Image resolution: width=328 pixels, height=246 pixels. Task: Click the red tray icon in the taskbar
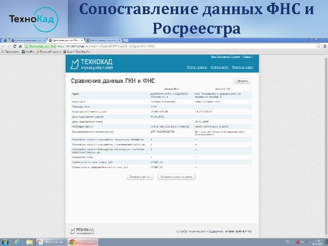(297, 242)
